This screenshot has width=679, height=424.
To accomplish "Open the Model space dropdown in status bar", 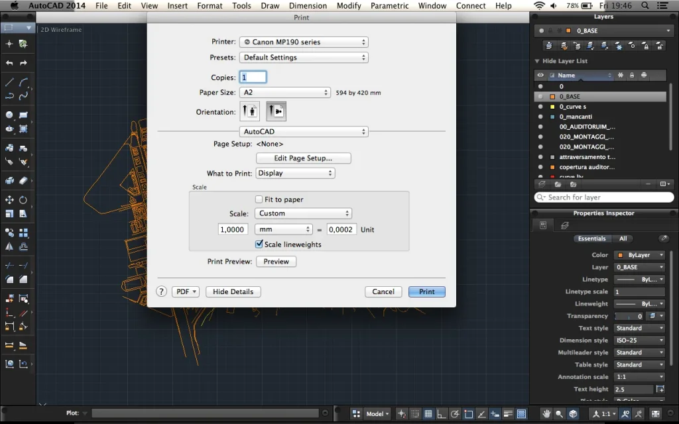I will [377, 413].
